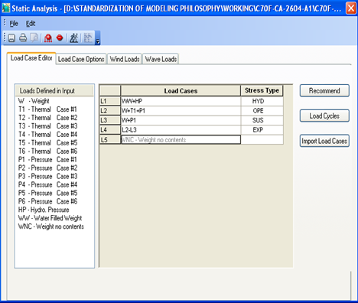Click the WW+HP load case cell

coord(181,101)
